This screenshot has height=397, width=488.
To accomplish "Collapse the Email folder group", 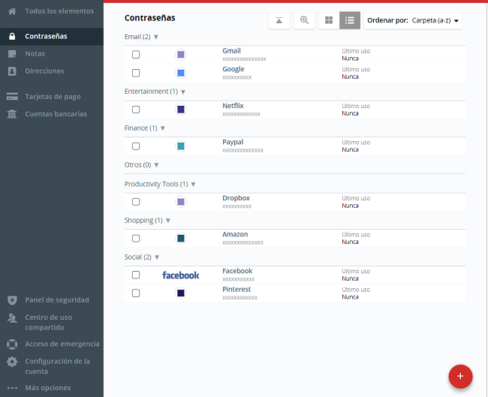I will (155, 37).
